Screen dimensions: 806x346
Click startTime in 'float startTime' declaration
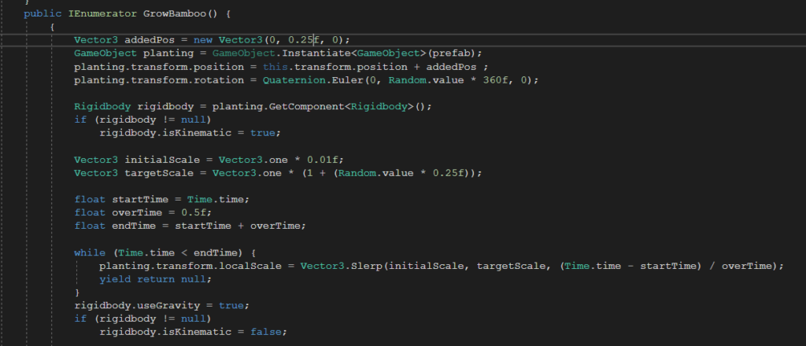tap(140, 199)
